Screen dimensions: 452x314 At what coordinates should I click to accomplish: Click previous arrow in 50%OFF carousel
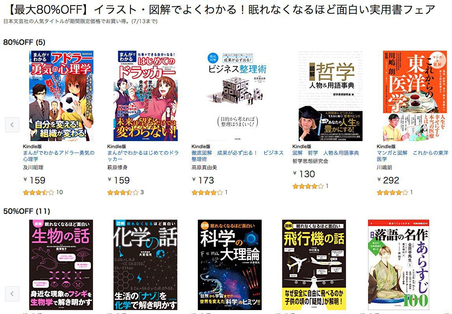(12, 294)
